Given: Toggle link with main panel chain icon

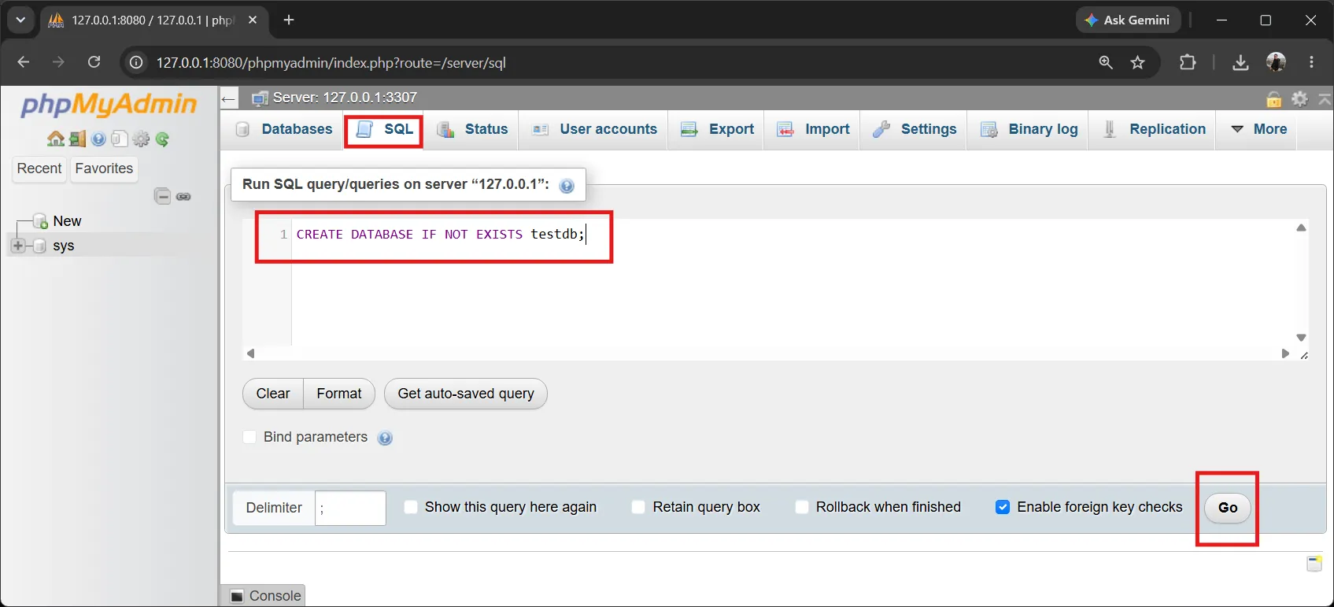Looking at the screenshot, I should (x=183, y=196).
